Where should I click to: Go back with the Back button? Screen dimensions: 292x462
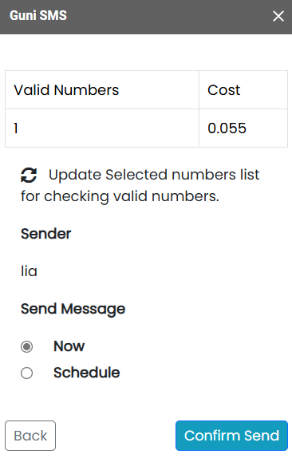click(30, 436)
